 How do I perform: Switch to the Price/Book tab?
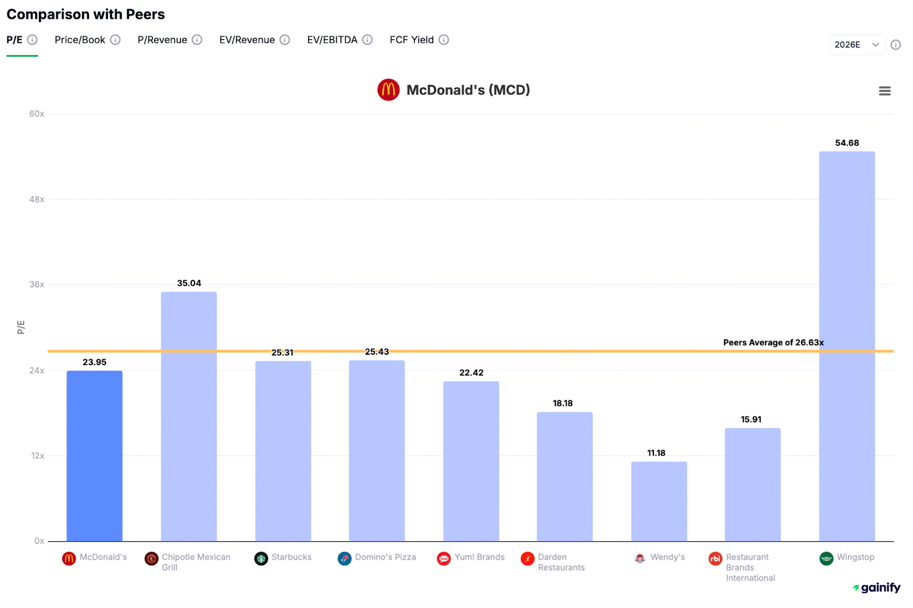pyautogui.click(x=80, y=40)
